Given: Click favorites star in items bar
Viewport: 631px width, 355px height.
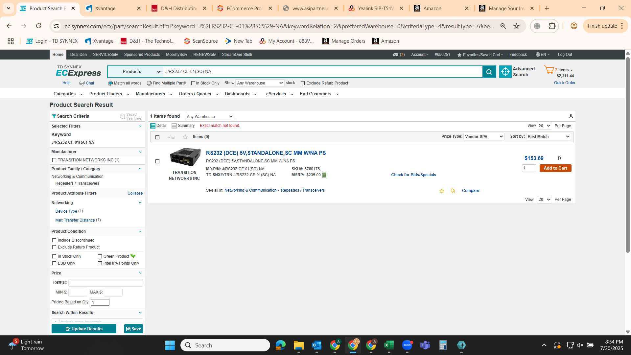Looking at the screenshot, I should 185,137.
